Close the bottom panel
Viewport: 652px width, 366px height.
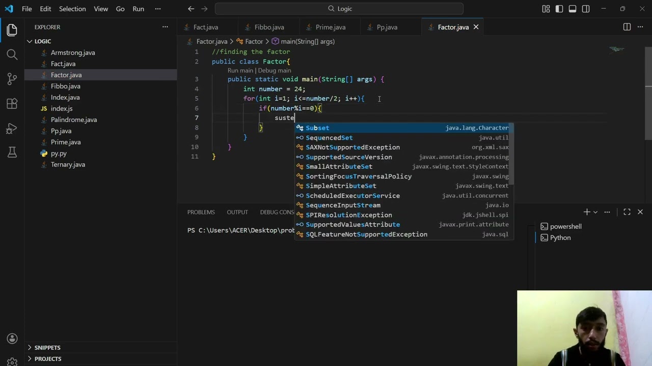(640, 212)
